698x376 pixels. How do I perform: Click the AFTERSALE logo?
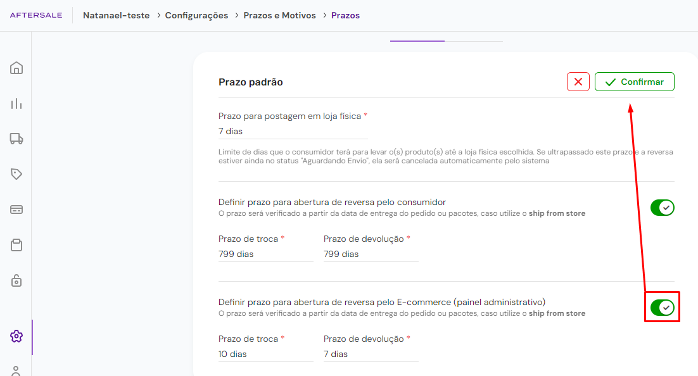click(x=36, y=15)
